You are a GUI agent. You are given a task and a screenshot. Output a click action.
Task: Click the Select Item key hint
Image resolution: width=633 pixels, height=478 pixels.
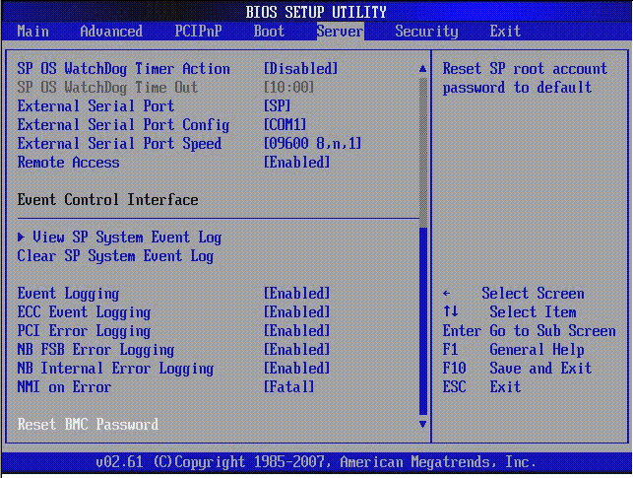[533, 312]
